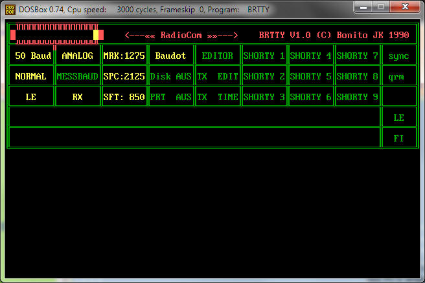
Task: Activate SHORTY 6
Action: 311,97
